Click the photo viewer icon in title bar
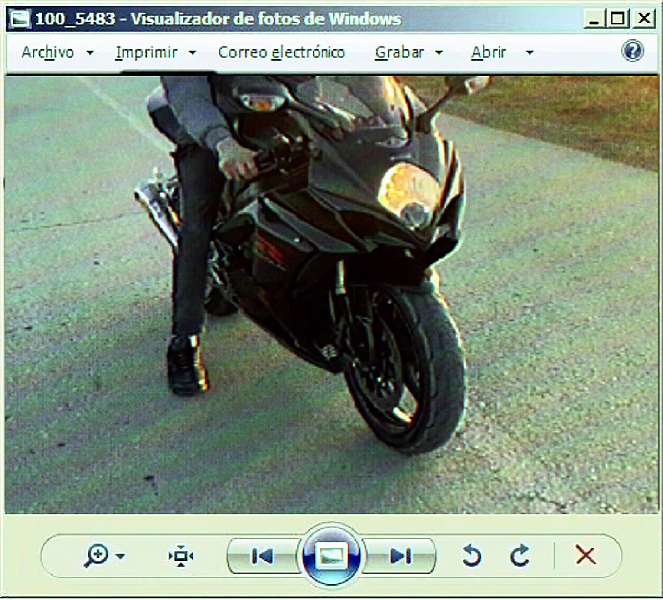 [x=19, y=19]
